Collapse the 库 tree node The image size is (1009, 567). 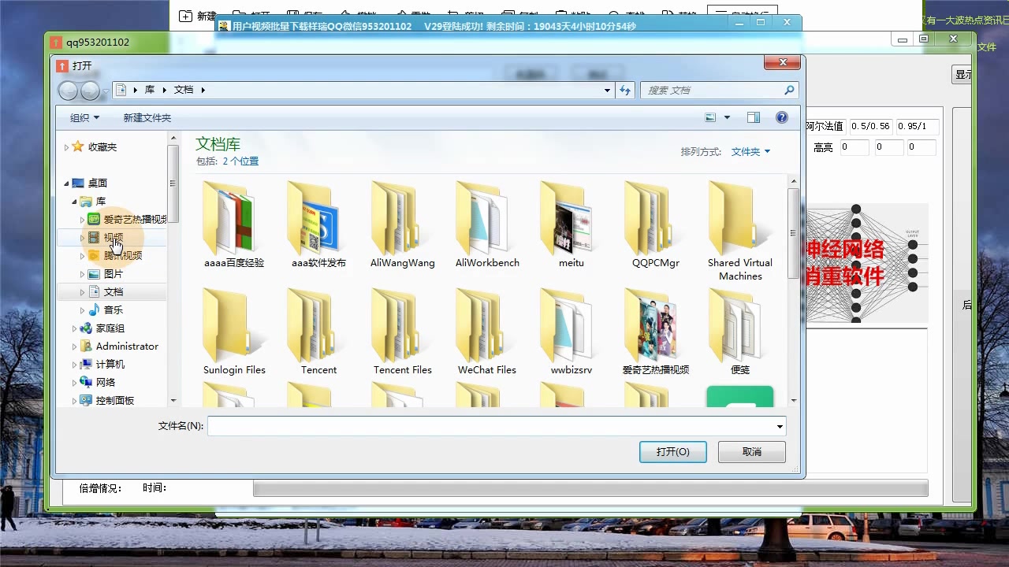[x=75, y=202]
